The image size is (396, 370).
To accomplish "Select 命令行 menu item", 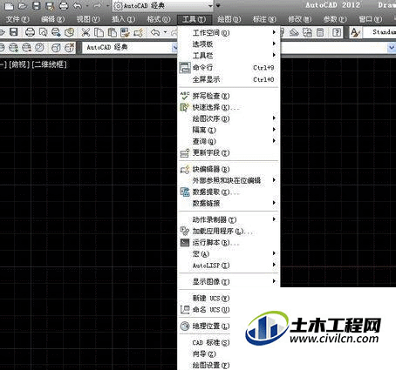I will pos(229,67).
